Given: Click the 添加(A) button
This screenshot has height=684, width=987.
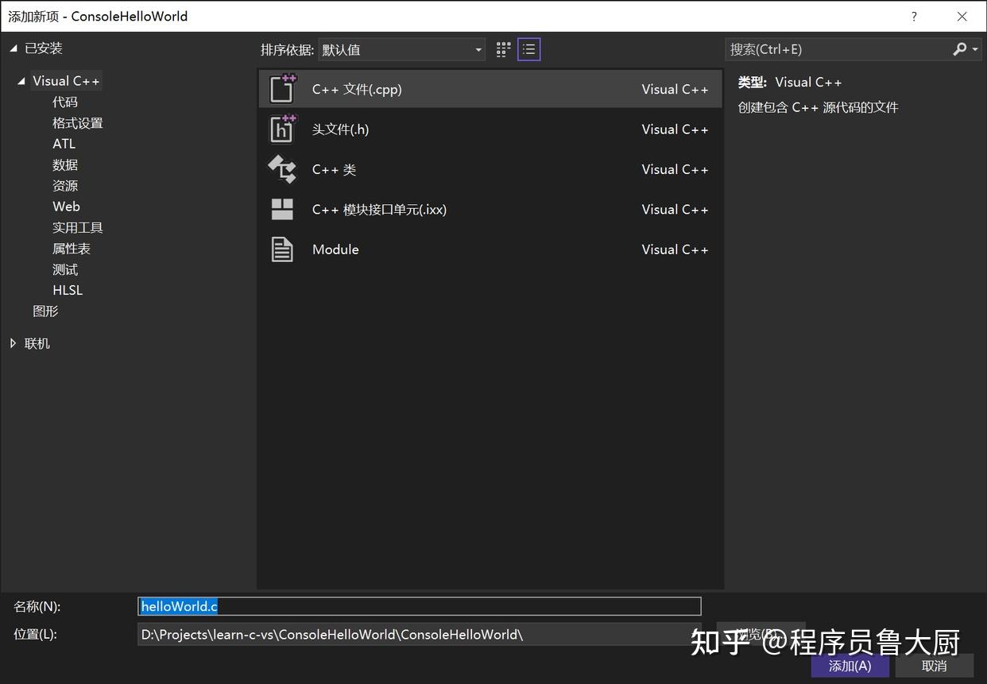Looking at the screenshot, I should coord(850,666).
